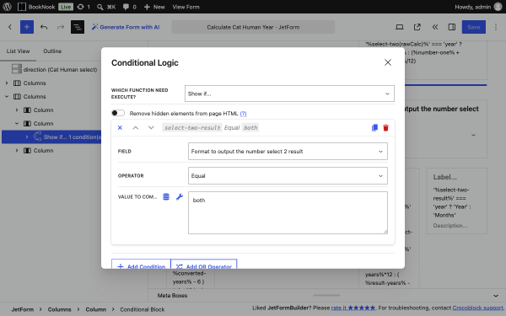Image resolution: width=506 pixels, height=316 pixels.
Task: Close the Conditional Logic dialog
Action: pyautogui.click(x=388, y=62)
